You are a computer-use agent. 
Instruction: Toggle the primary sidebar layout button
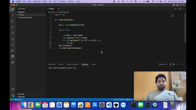tap(174, 5)
